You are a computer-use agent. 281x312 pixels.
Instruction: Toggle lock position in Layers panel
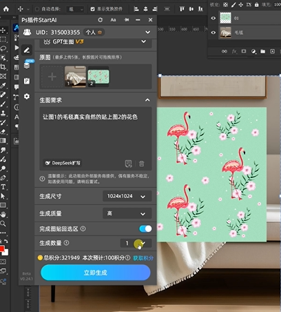(241, 5)
